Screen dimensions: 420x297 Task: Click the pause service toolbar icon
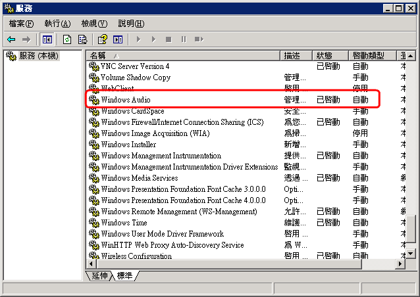point(184,39)
